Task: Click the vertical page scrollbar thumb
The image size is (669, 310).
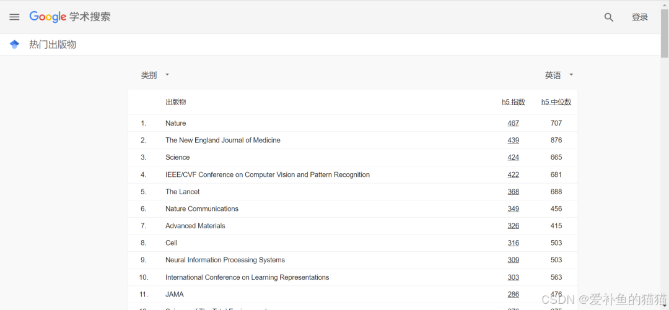Action: pos(664,33)
